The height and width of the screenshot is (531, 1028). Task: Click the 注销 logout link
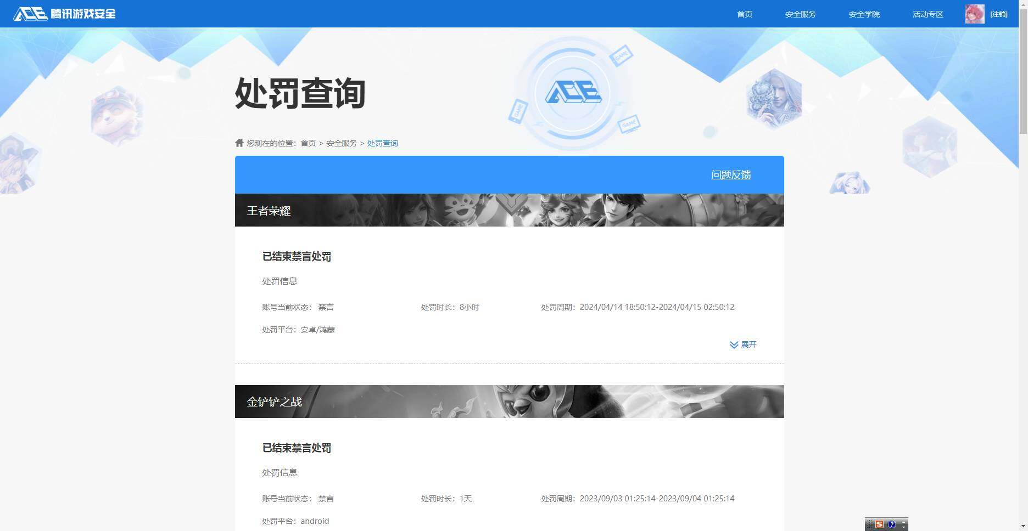point(999,14)
